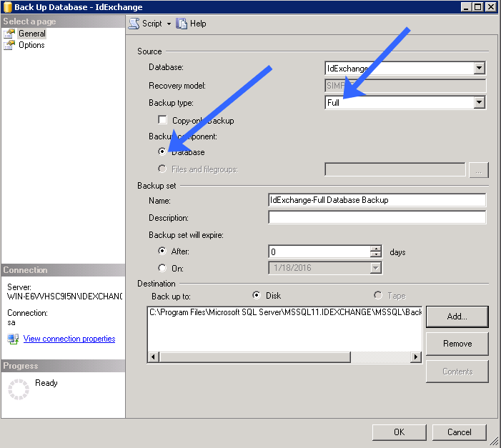
Task: Select the backup destination path entry
Action: tap(285, 312)
